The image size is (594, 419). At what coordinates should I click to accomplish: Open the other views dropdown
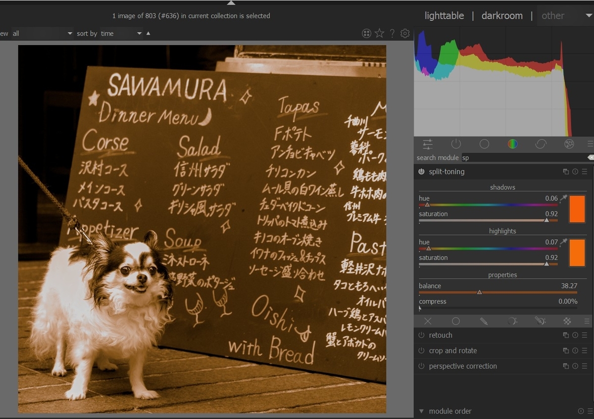pos(566,16)
